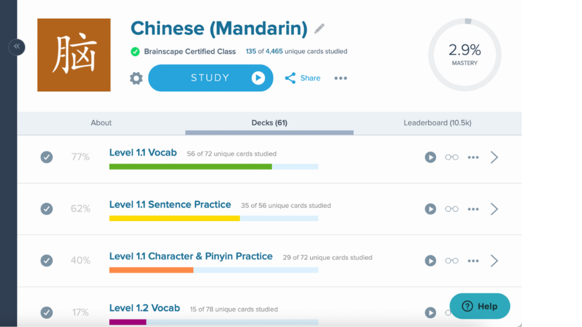Click the Level 1.1 Vocab progress bar
Image resolution: width=582 pixels, height=327 pixels.
214,167
